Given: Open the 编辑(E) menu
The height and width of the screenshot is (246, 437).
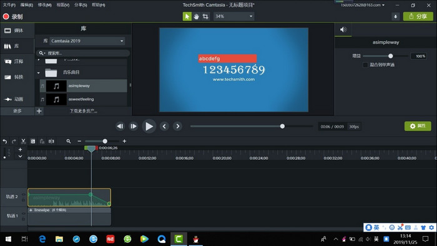Looking at the screenshot, I should (x=27, y=5).
